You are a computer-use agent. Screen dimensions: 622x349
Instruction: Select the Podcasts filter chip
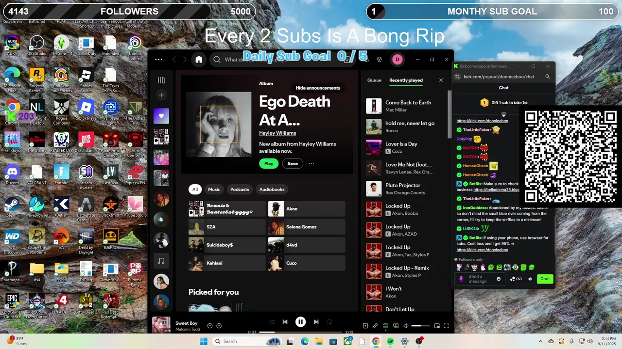pos(240,189)
